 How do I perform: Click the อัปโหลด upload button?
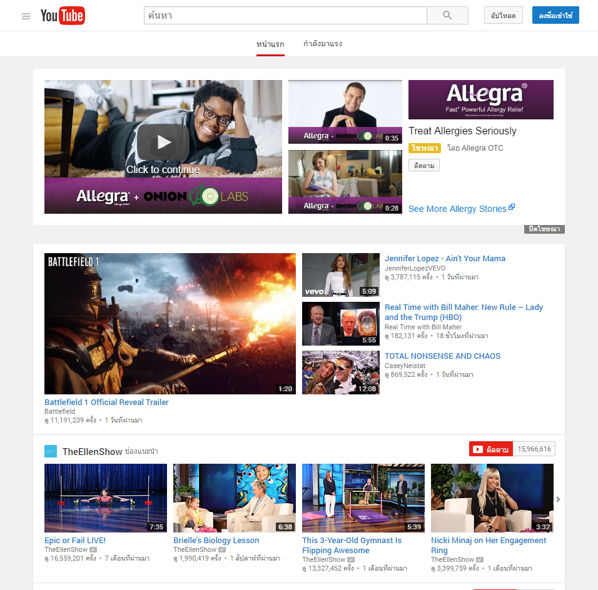click(503, 16)
